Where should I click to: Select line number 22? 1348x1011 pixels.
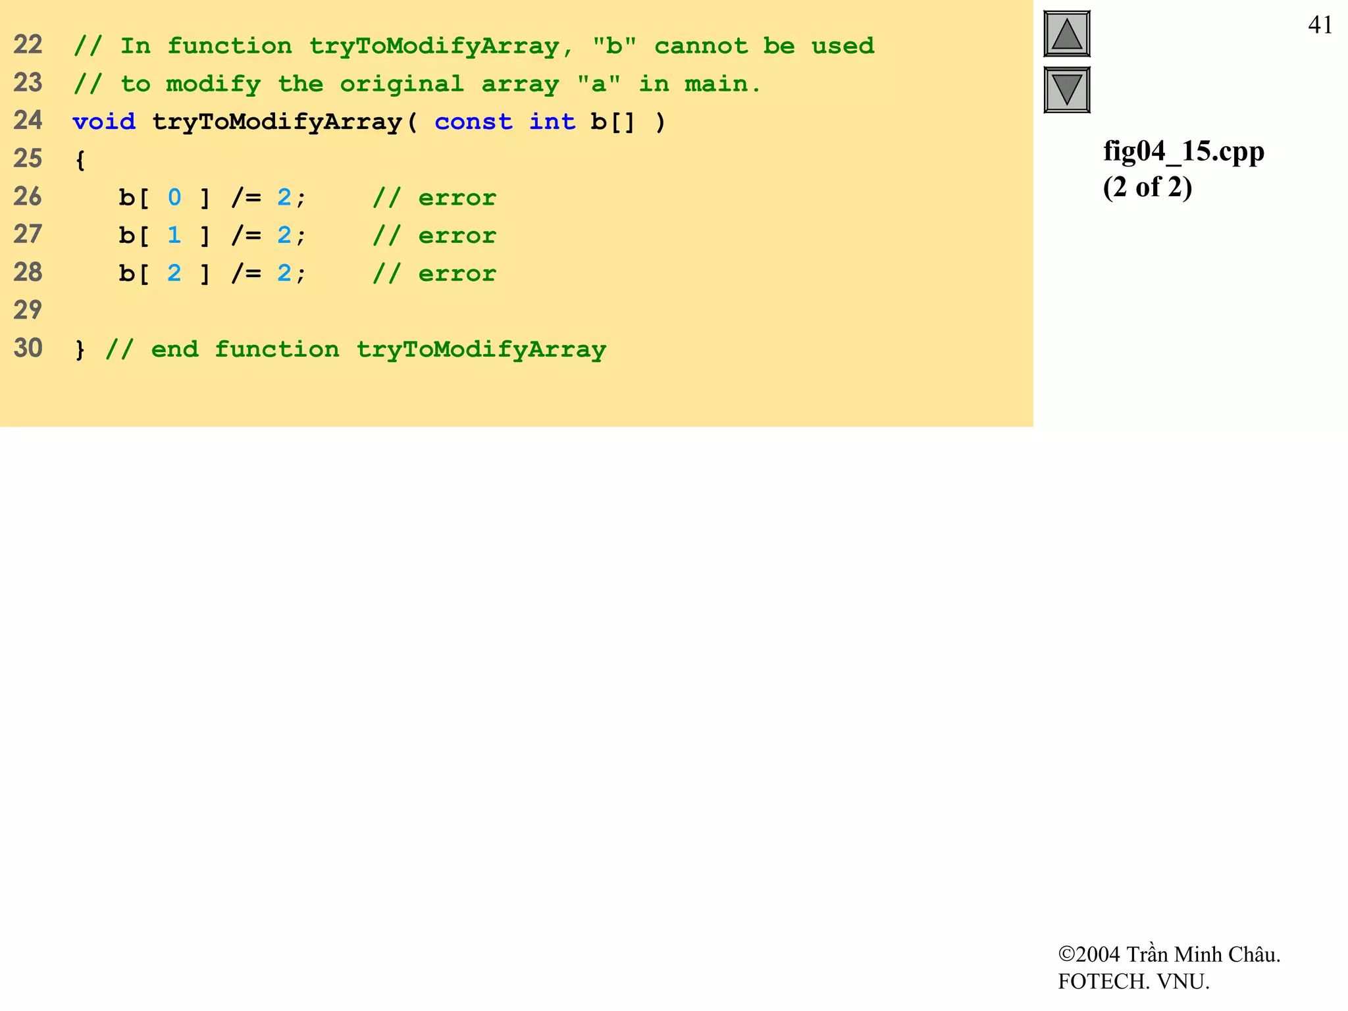click(28, 45)
